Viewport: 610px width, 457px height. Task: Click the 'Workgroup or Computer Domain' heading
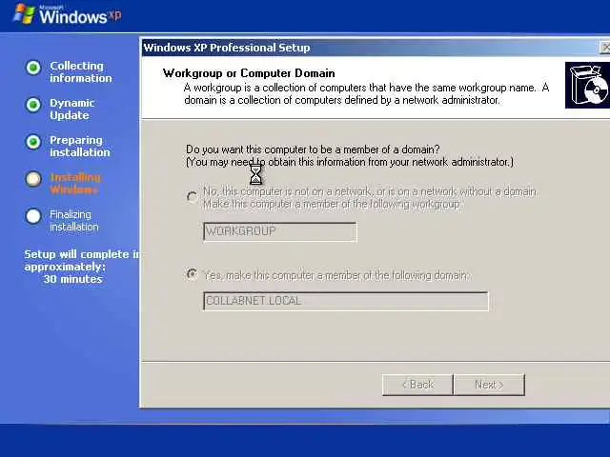point(249,73)
